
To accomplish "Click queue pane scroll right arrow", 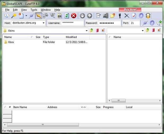I will [159, 124].
